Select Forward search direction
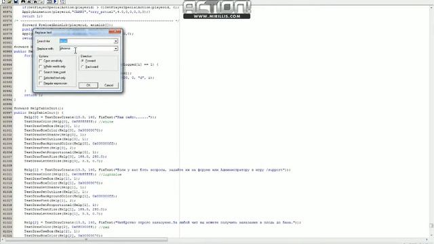This screenshot has width=434, height=244. tap(83, 60)
